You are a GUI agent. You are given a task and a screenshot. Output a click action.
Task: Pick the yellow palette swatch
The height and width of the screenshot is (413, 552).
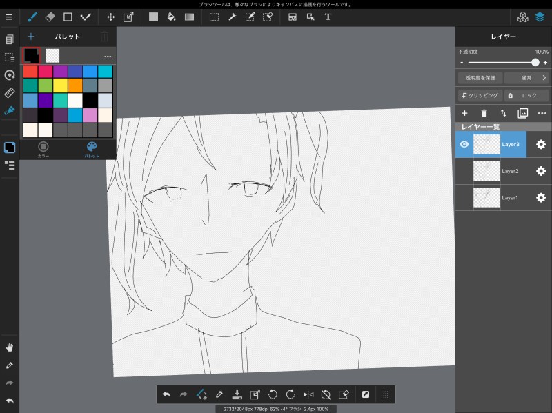pos(60,85)
